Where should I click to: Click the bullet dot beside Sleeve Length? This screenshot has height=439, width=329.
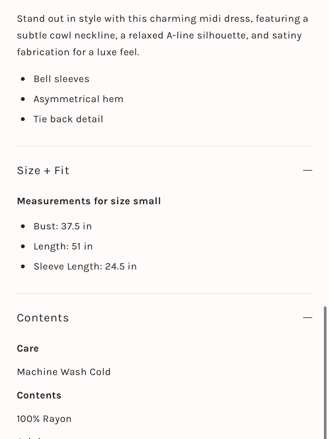tap(23, 266)
